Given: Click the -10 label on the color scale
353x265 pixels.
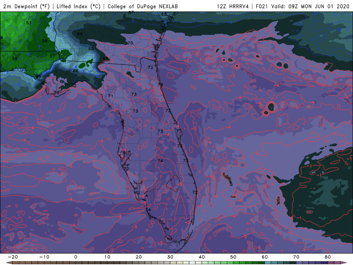Looking at the screenshot, I should pos(44,257).
